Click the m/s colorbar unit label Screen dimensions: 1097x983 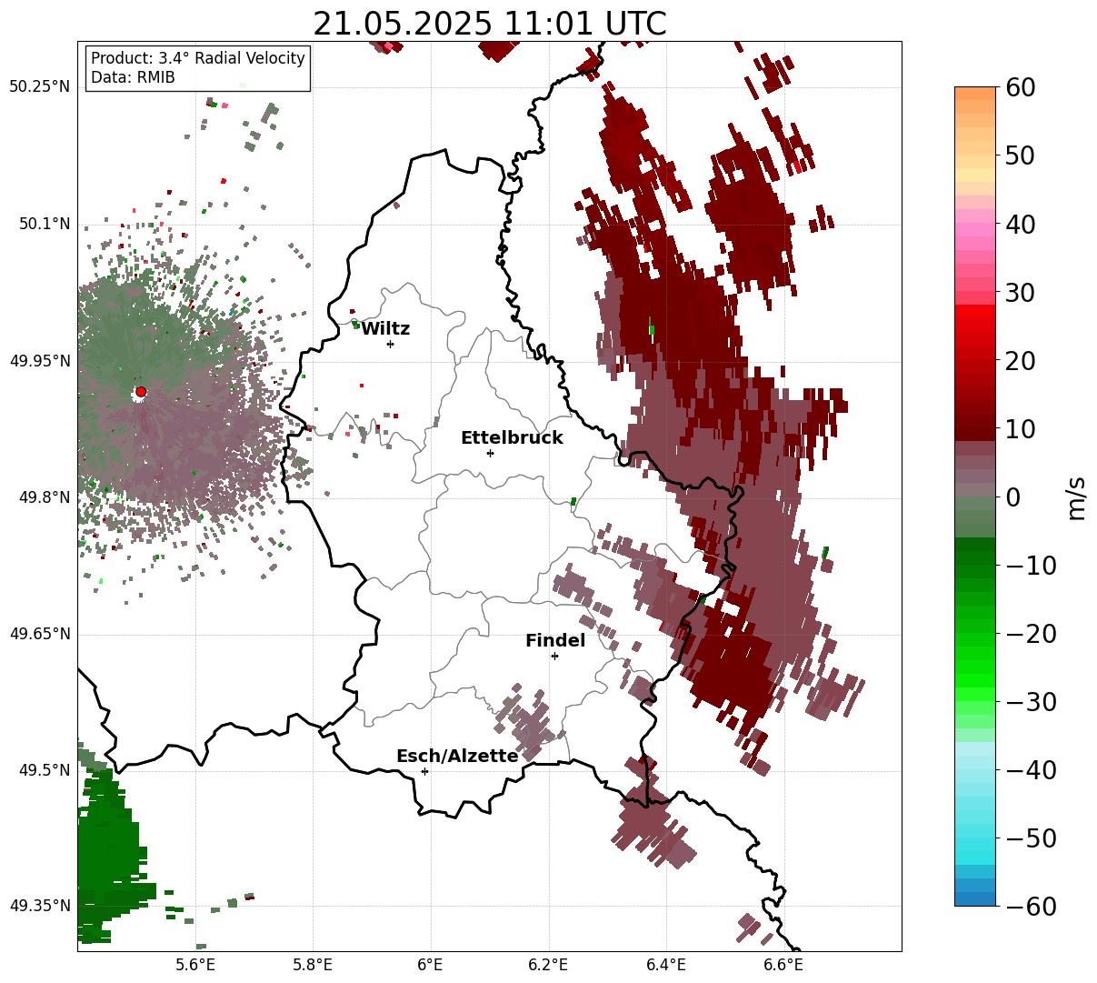pyautogui.click(x=1077, y=497)
